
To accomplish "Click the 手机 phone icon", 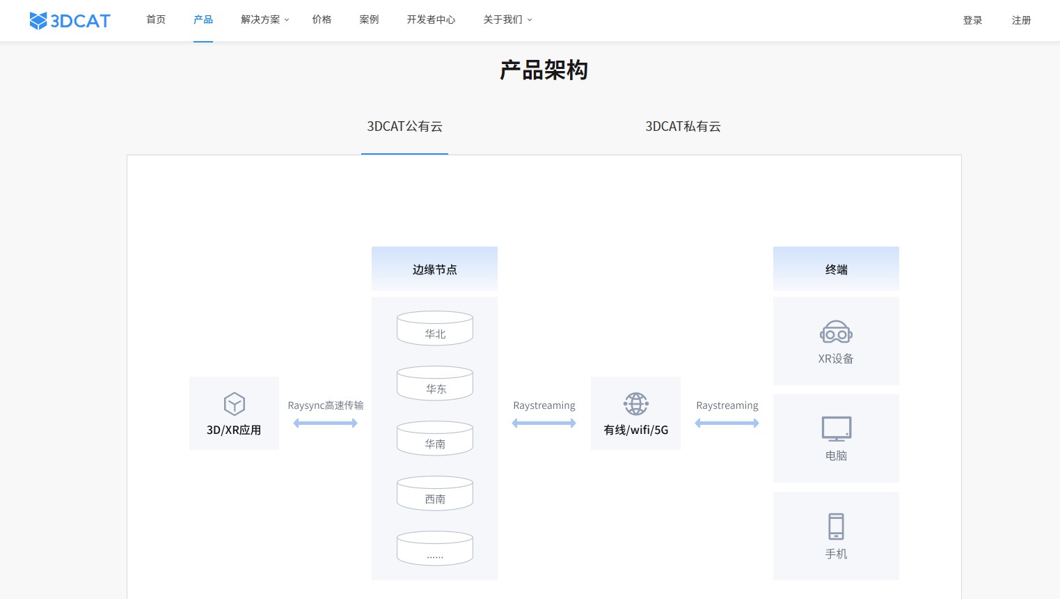I will pyautogui.click(x=836, y=527).
